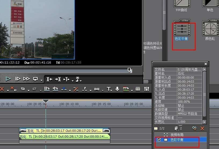Viewport: 219px width, 149px height.
Task: Select the YUV曲线 filter icon
Action: 181,3
